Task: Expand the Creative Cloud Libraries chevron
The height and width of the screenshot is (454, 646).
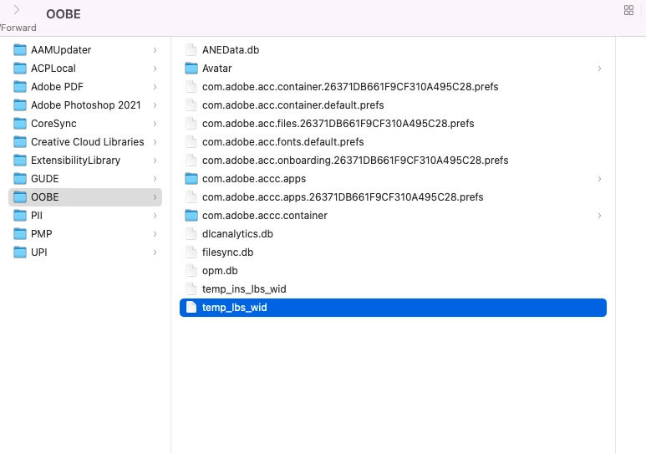Action: [155, 142]
